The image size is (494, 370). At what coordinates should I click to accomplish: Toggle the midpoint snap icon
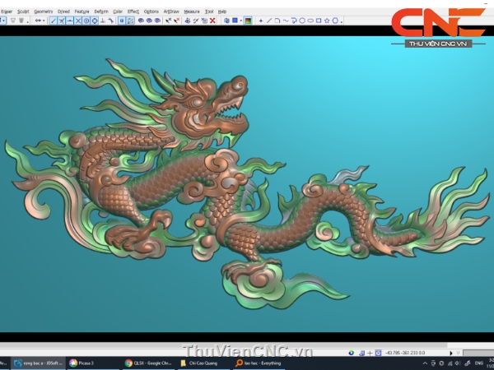[x=70, y=21]
